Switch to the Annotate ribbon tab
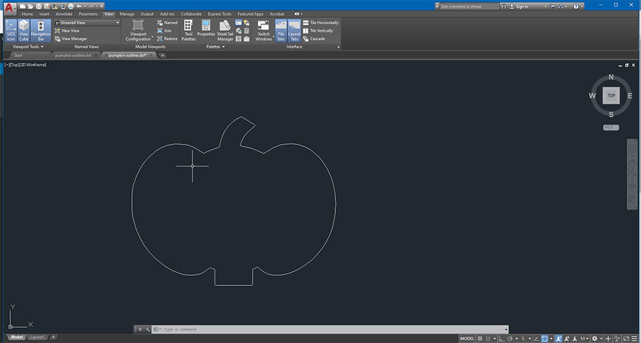The width and height of the screenshot is (641, 343). point(64,13)
